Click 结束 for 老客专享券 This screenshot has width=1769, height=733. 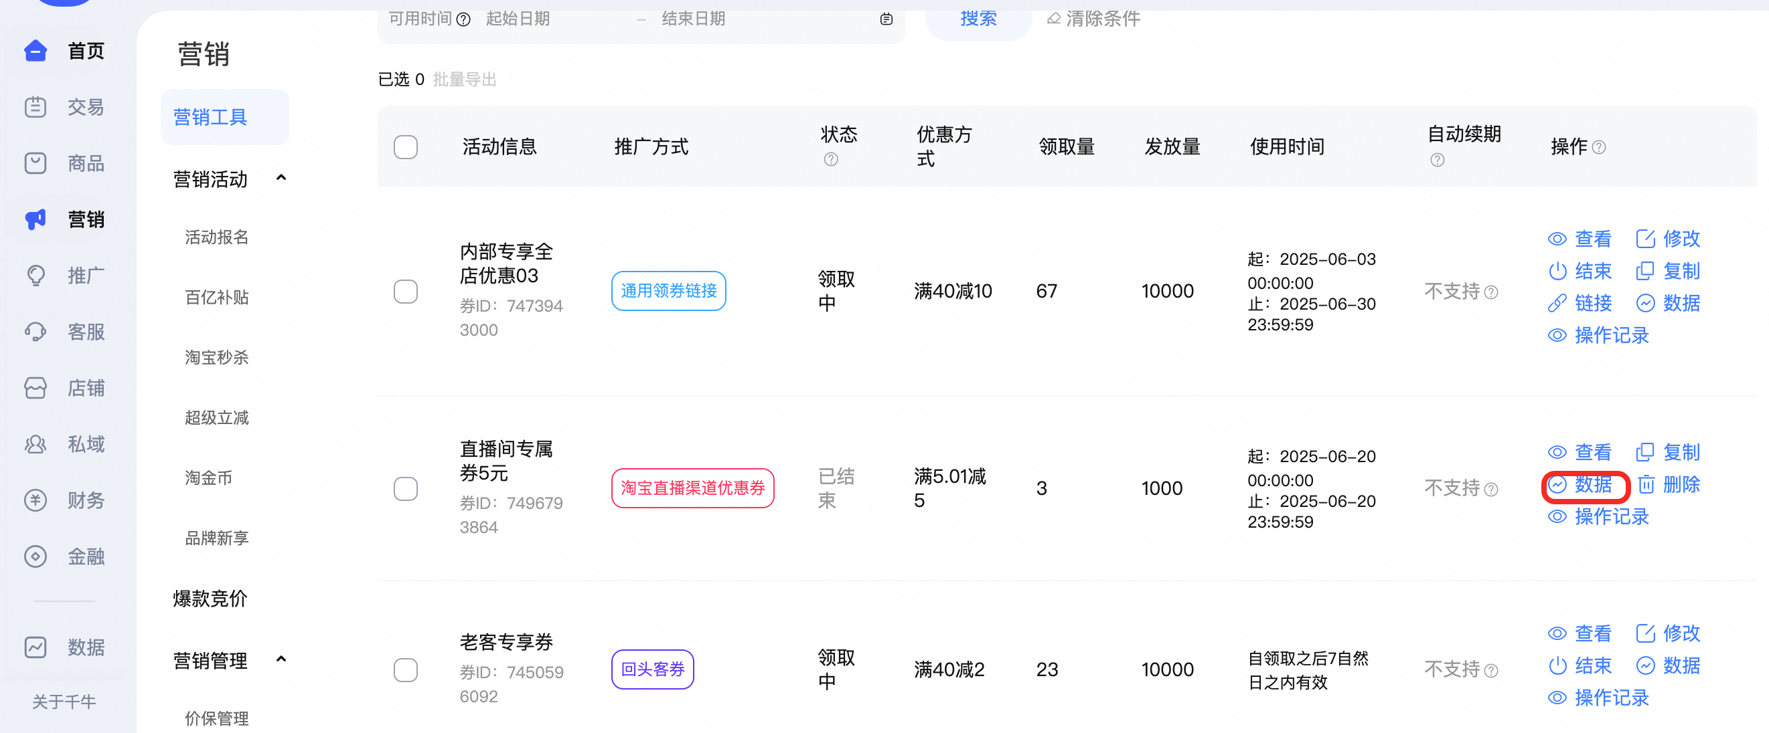tap(1580, 666)
